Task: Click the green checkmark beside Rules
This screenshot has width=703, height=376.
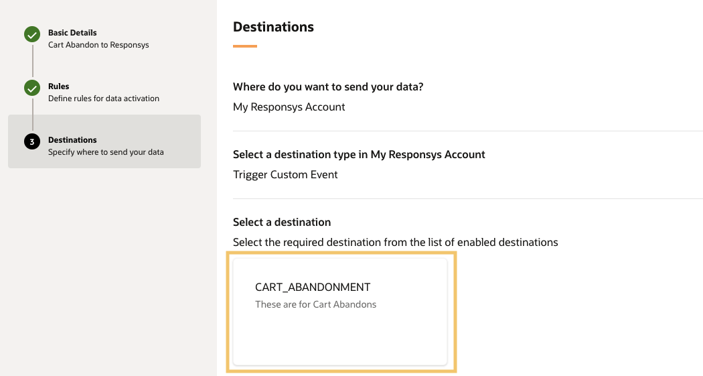Action: coord(32,88)
